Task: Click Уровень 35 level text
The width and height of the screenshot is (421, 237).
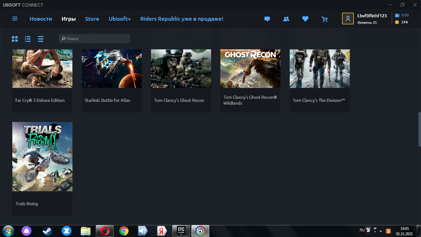Action: coord(367,23)
